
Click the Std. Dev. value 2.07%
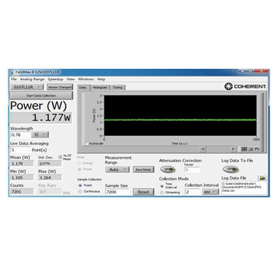pos(50,163)
